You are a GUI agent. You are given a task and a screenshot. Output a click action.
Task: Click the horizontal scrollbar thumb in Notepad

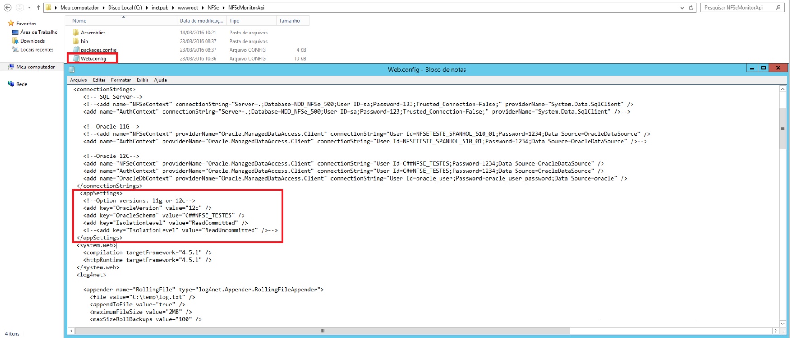click(323, 331)
